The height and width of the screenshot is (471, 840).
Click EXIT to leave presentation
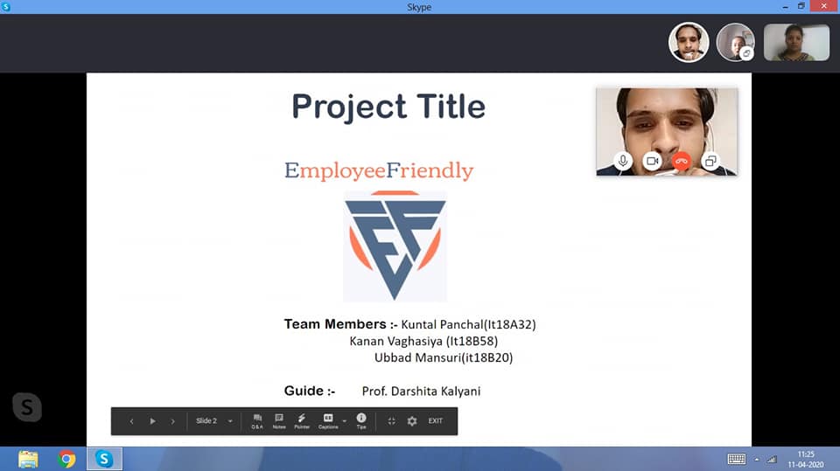tap(436, 420)
